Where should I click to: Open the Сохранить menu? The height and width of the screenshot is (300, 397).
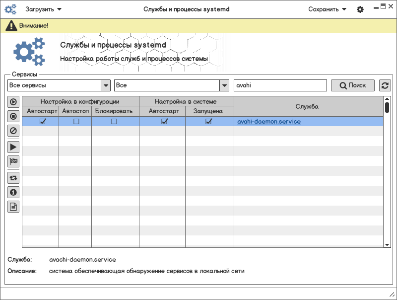(327, 9)
